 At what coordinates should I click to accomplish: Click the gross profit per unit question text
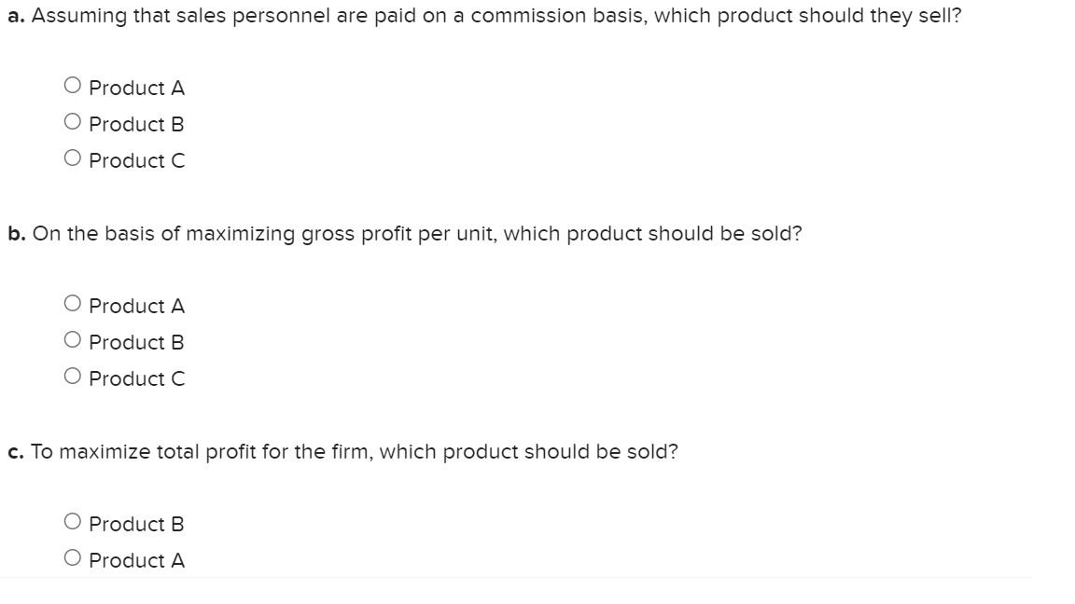point(416,234)
